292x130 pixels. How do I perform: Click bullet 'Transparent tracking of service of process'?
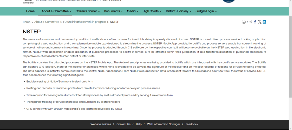[73, 102]
